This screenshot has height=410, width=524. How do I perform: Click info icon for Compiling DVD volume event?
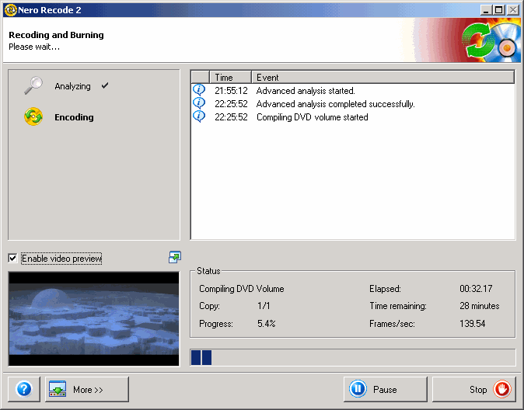tap(199, 117)
